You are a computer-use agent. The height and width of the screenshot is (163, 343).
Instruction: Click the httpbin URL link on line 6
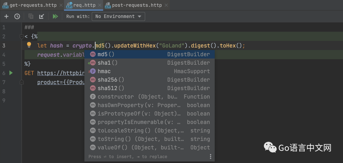click(x=60, y=73)
